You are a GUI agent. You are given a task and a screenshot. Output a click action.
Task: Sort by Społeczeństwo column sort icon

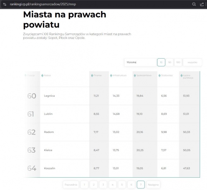135,75
